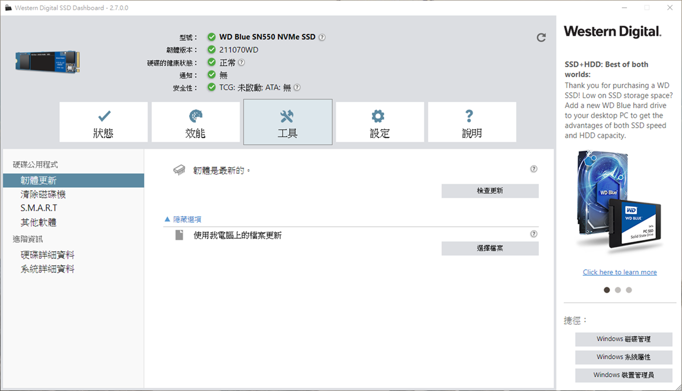This screenshot has height=391, width=682.
Task: Switch to the 效能 performance tab
Action: coord(196,122)
